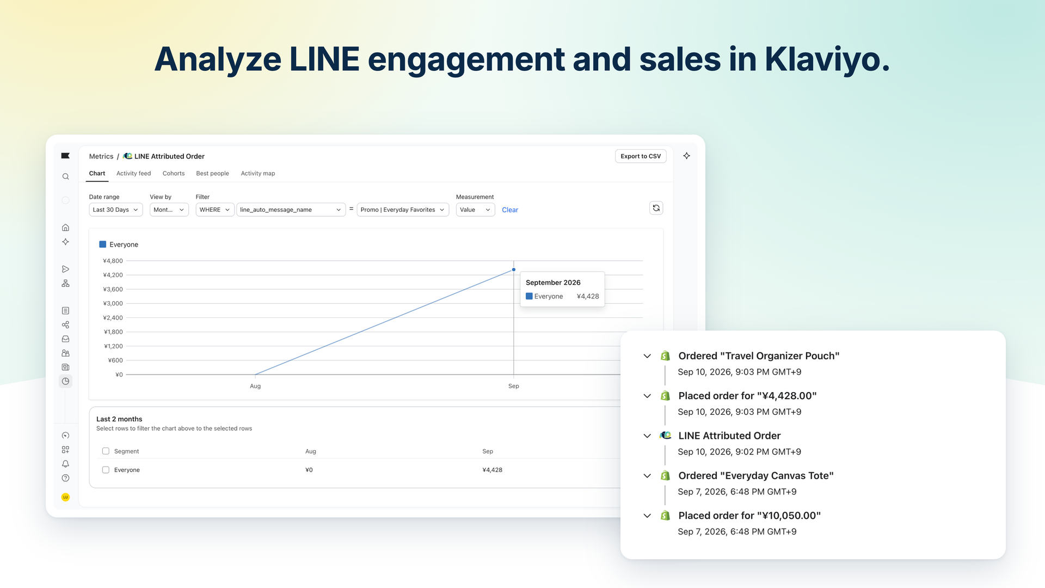Viewport: 1045px width, 588px height.
Task: Click the refresh chart icon button
Action: (x=656, y=208)
